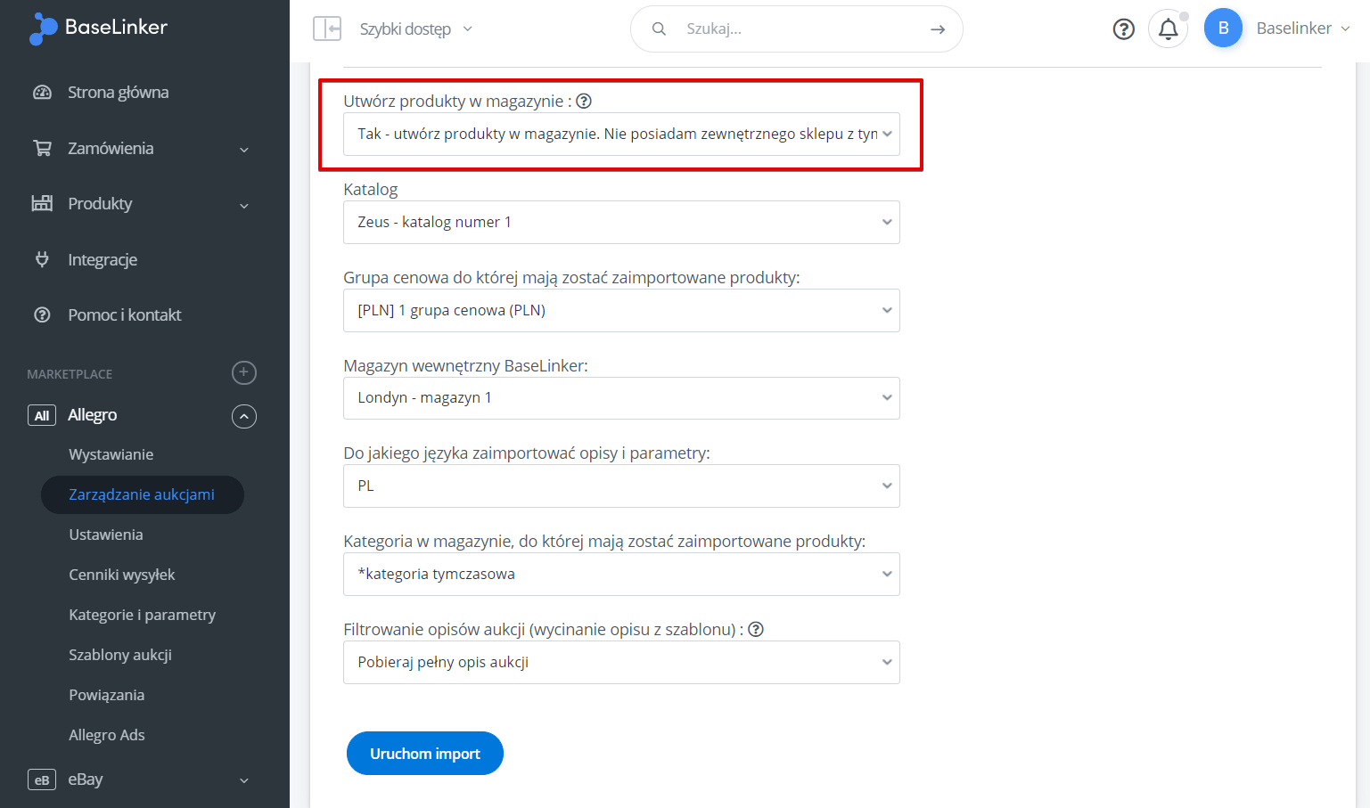This screenshot has height=808, width=1370.
Task: Open Szablony aukcji menu item
Action: [120, 655]
